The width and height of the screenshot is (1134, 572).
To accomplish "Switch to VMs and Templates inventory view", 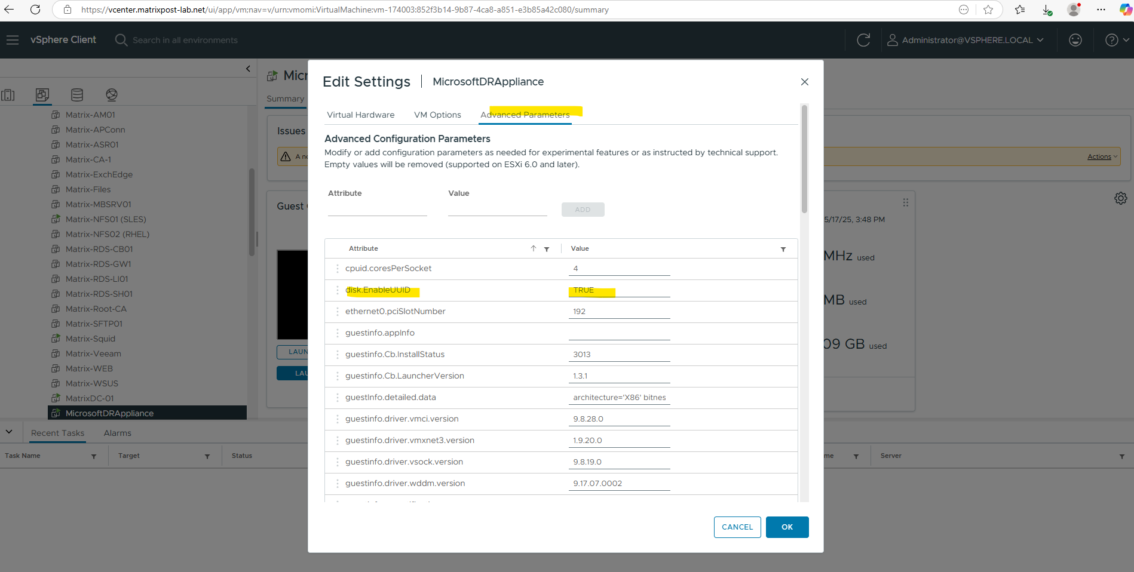I will pos(42,95).
